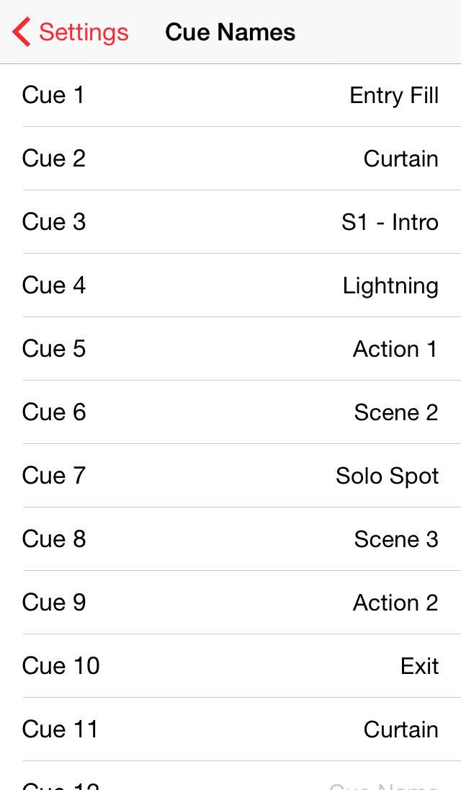This screenshot has width=461, height=790.
Task: Select the S1 - Intro name field
Action: tap(390, 222)
